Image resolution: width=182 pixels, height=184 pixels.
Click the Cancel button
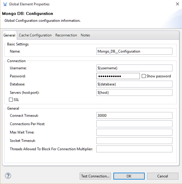pyautogui.click(x=163, y=176)
